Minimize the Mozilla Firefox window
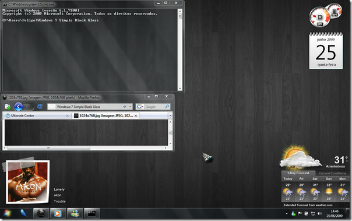352x221 pixels. pos(149,96)
